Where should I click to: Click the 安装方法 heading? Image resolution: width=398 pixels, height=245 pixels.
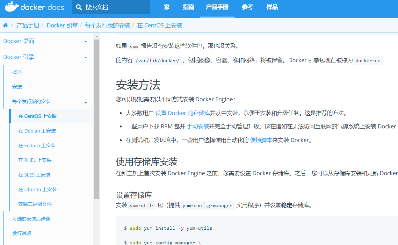(x=138, y=85)
